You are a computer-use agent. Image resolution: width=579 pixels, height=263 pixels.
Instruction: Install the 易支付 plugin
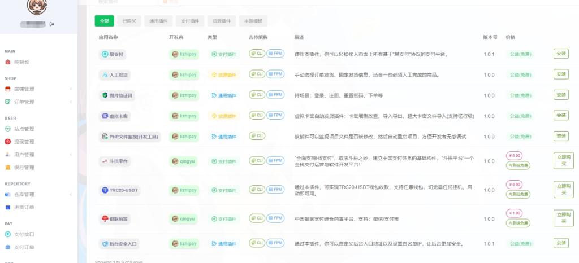(560, 54)
